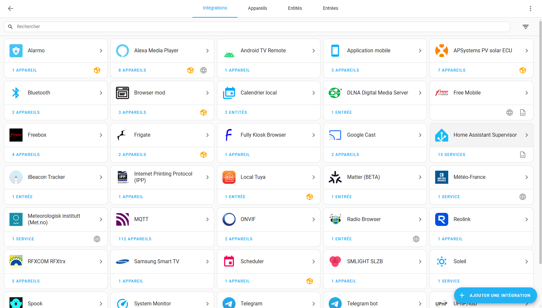Click the Météo-France cloud globe icon
542x308 pixels.
(523, 197)
